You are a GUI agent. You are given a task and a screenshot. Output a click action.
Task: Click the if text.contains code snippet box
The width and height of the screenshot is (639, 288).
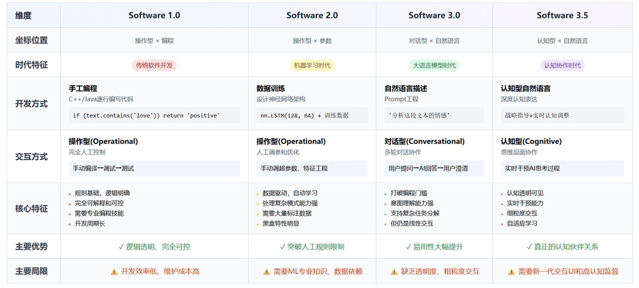coord(154,115)
